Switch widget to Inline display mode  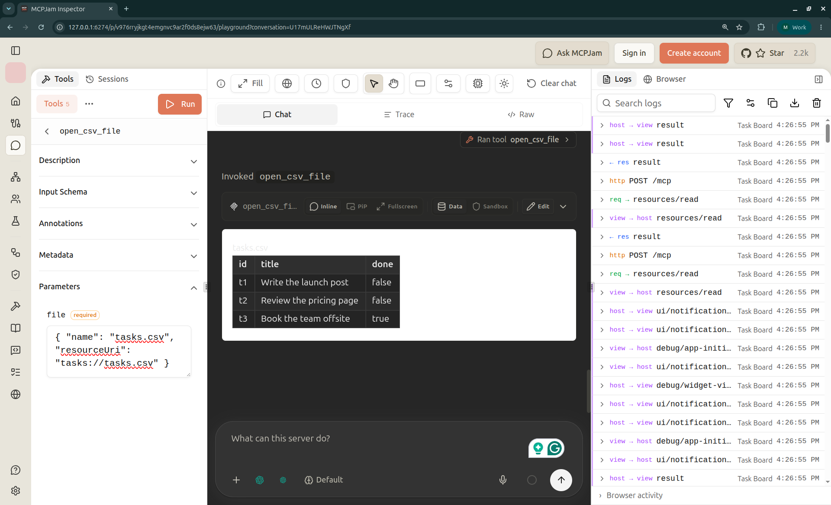323,207
